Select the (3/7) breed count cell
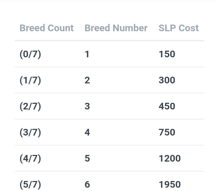 pyautogui.click(x=30, y=132)
